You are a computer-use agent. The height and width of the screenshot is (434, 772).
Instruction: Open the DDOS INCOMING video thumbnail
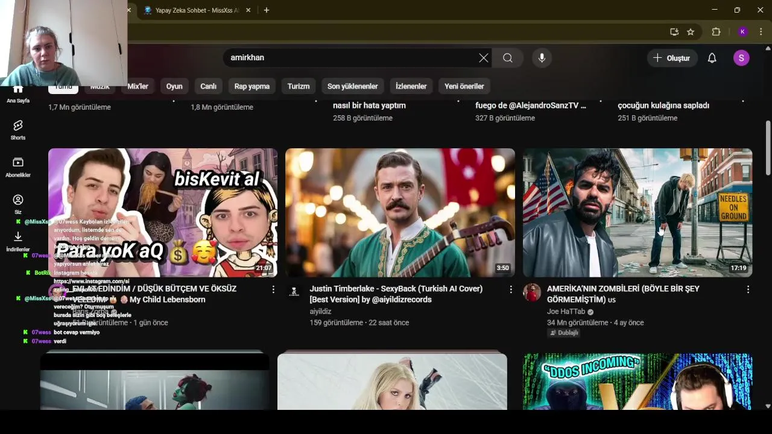[x=638, y=381]
